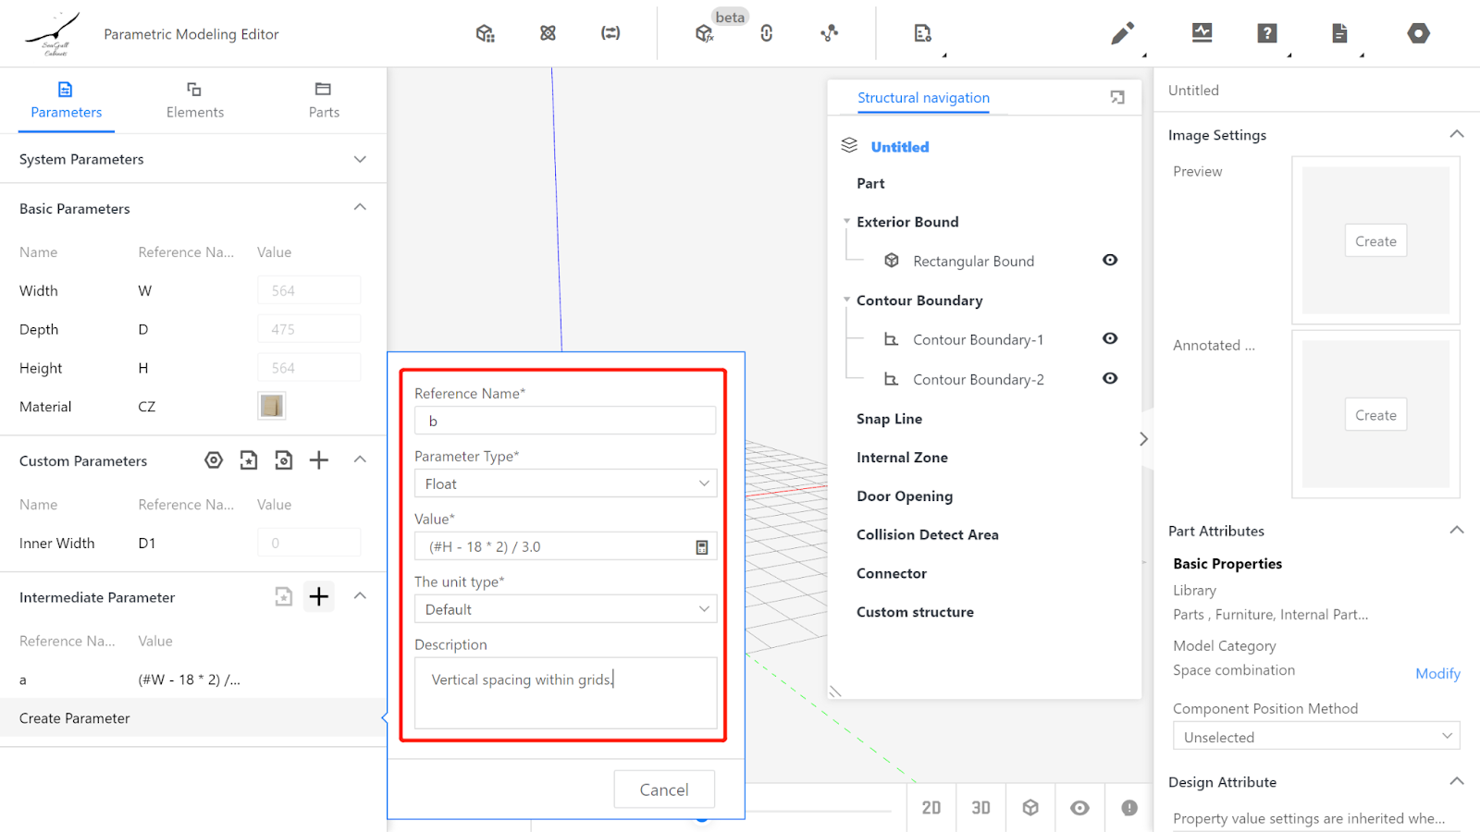Viewport: 1480px width, 832px height.
Task: Open the unit type Default dropdown
Action: (x=565, y=609)
